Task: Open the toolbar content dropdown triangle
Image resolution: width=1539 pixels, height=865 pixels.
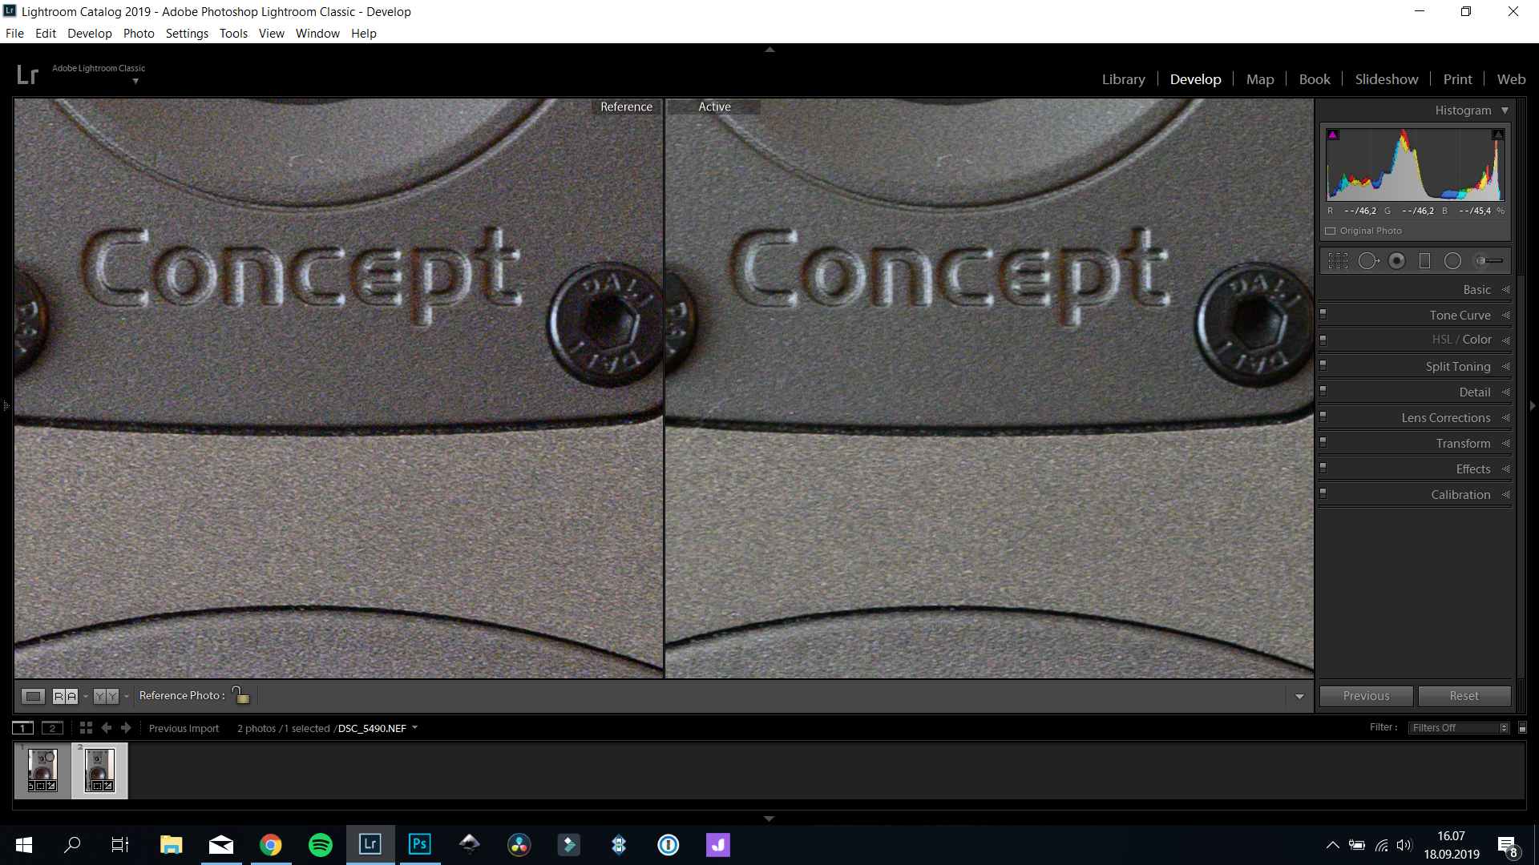Action: [x=1299, y=697]
